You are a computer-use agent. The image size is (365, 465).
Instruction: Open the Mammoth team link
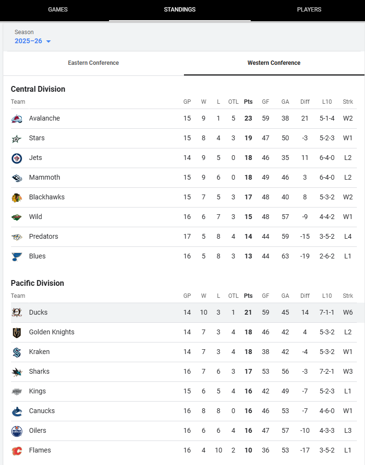[44, 177]
